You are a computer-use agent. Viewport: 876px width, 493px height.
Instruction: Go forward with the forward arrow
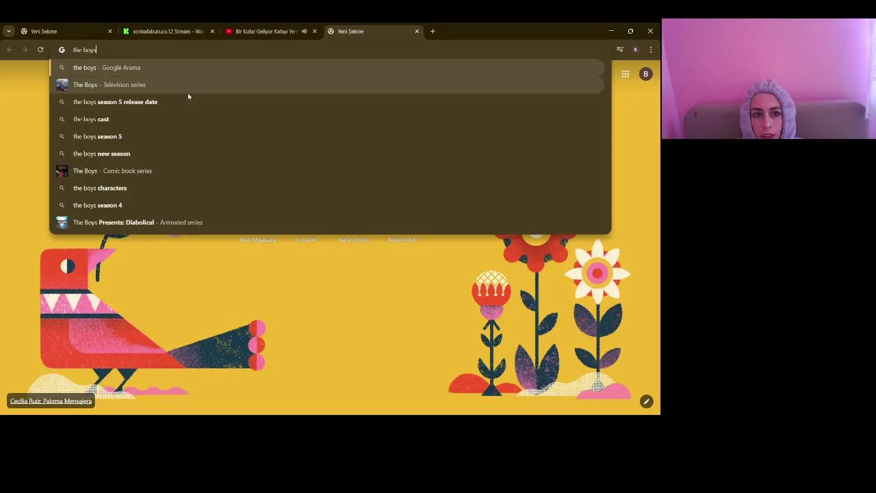[25, 49]
